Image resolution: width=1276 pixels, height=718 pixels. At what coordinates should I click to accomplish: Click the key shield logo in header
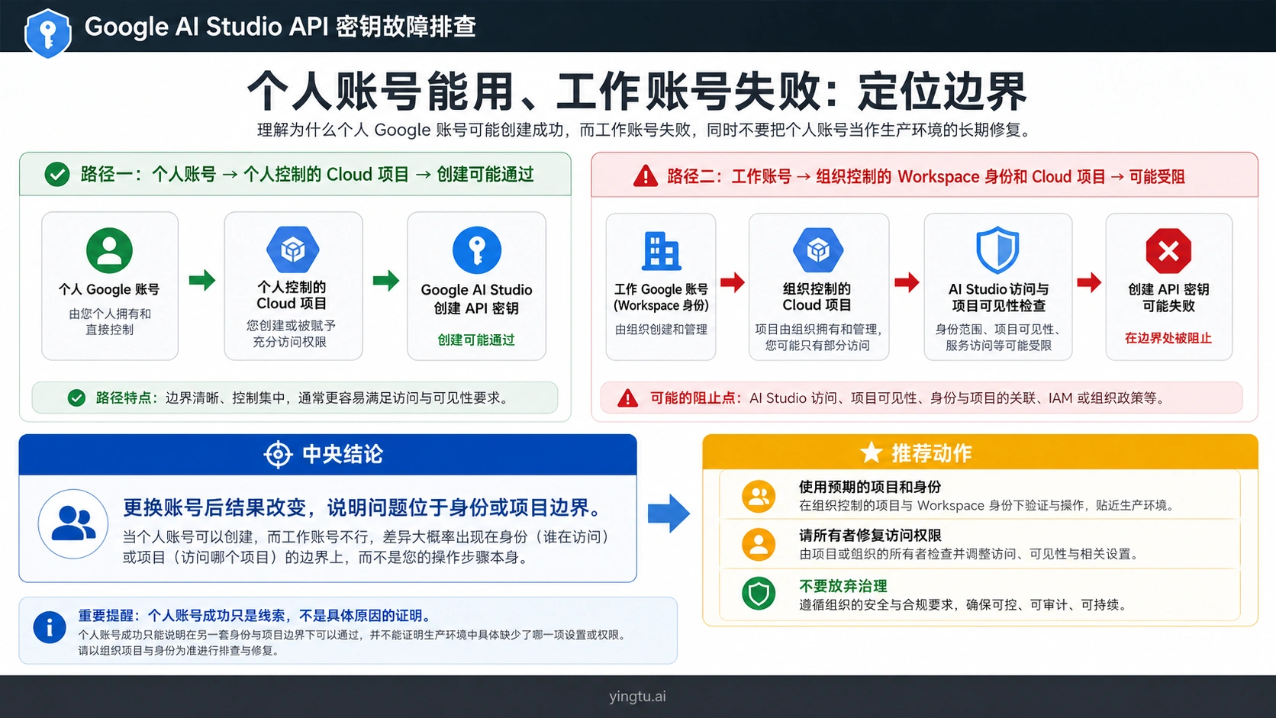point(47,33)
